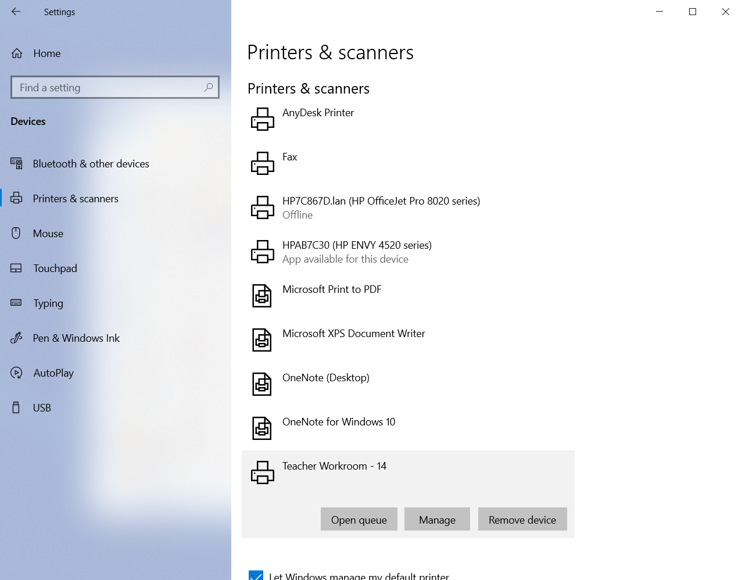Click the Find a setting search box

coord(115,87)
